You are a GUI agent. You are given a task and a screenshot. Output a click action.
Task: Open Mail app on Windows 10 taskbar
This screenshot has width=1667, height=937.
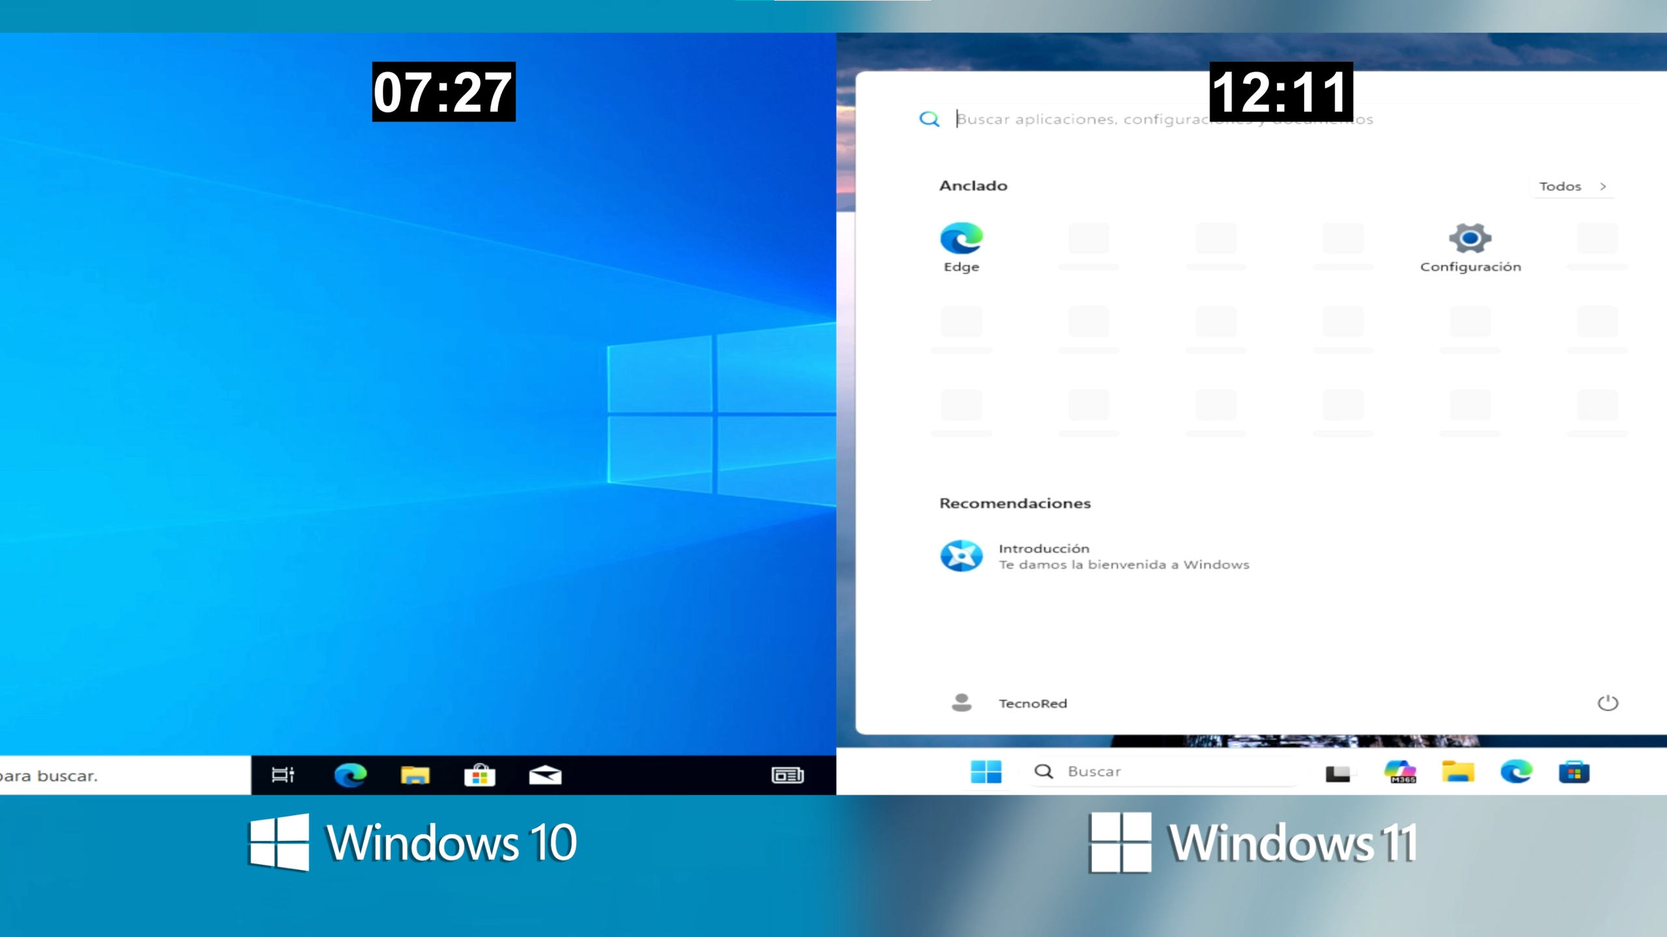click(x=545, y=775)
